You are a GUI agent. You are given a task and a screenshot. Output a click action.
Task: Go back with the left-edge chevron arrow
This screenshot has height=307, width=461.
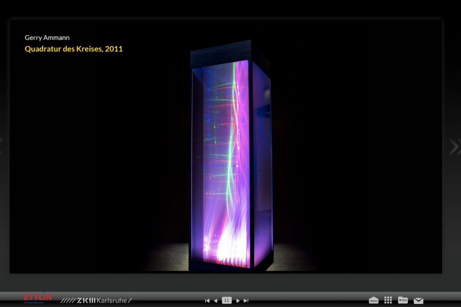[2, 146]
